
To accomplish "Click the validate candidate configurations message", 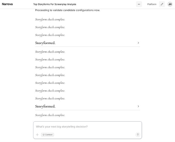I will pyautogui.click(x=67, y=10).
